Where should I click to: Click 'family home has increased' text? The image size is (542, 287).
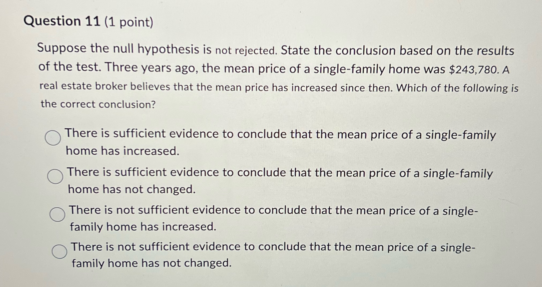[142, 227]
